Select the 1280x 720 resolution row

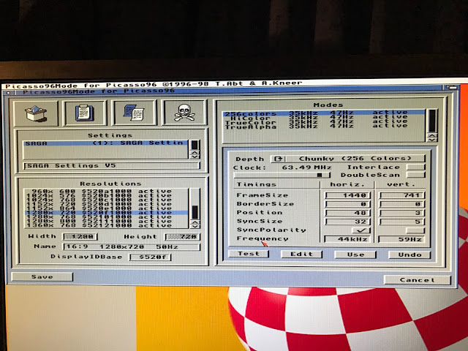[x=106, y=213]
